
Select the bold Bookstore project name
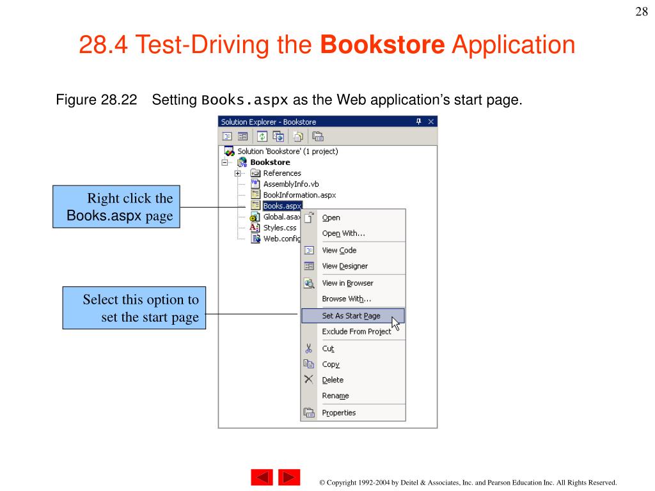[270, 162]
